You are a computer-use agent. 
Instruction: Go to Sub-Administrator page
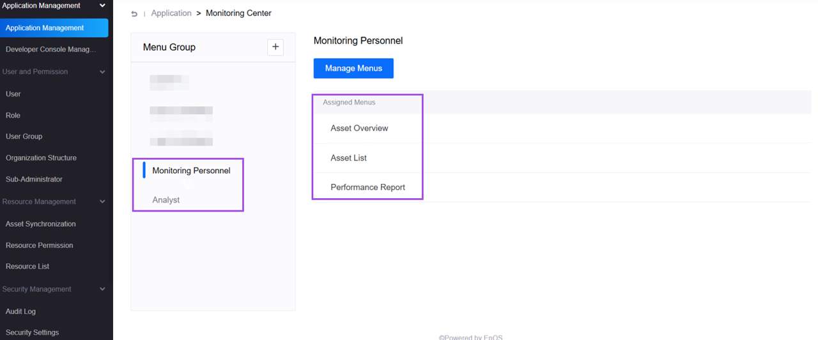34,180
